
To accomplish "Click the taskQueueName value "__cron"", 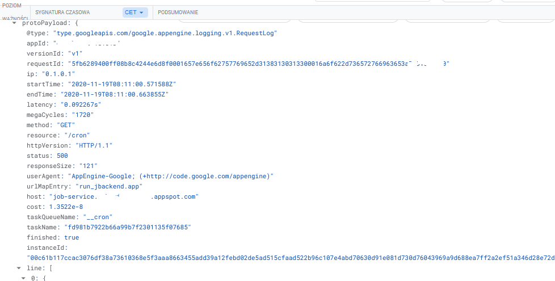I will (98, 217).
